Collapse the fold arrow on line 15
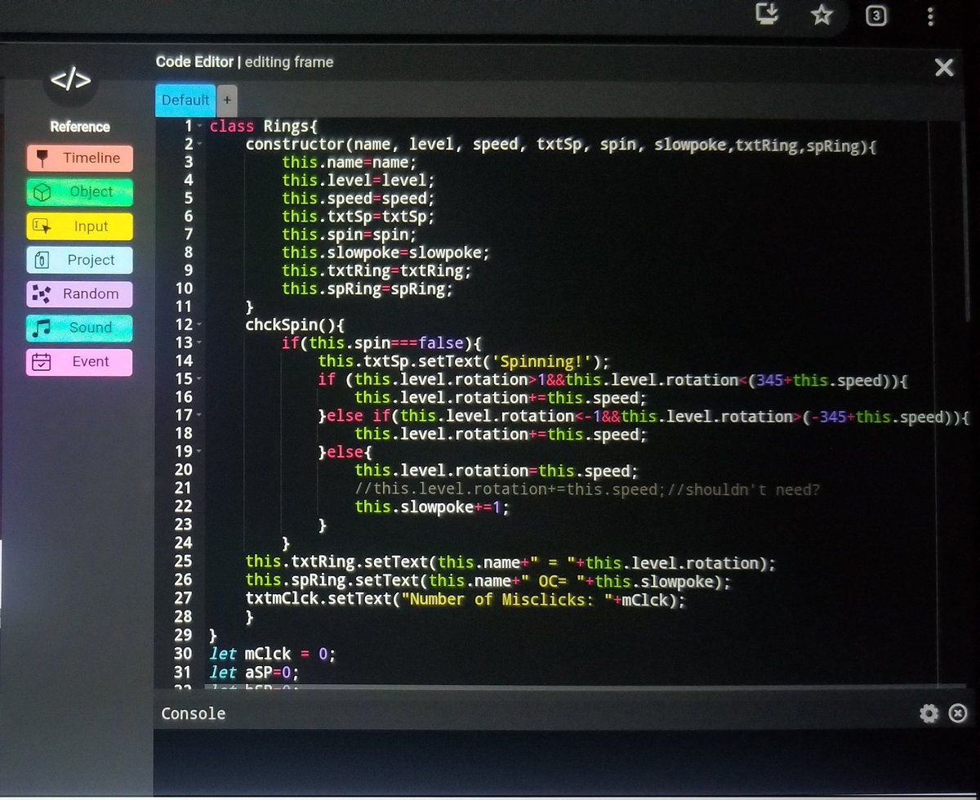This screenshot has width=980, height=800. pyautogui.click(x=199, y=379)
